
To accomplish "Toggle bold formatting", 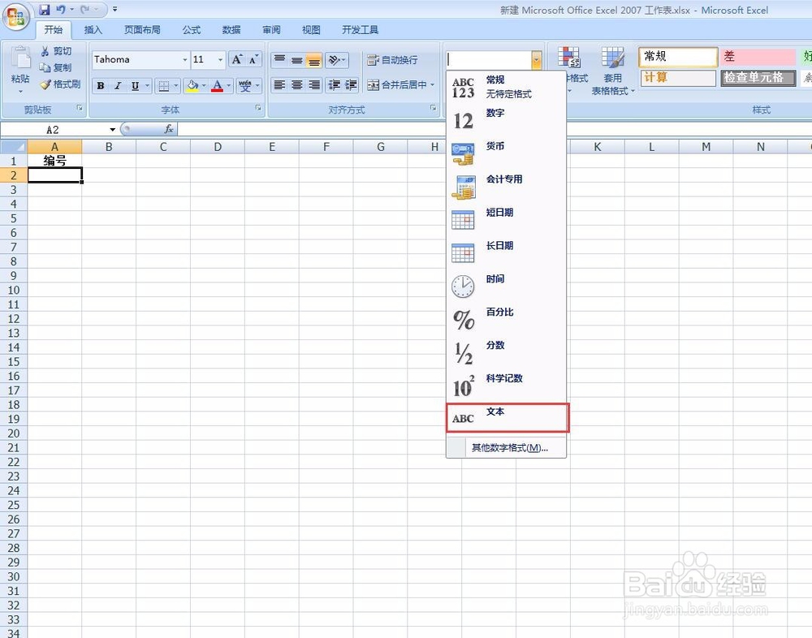I will [101, 85].
